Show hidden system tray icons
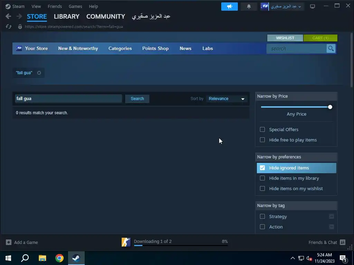The height and width of the screenshot is (265, 354). [292, 258]
